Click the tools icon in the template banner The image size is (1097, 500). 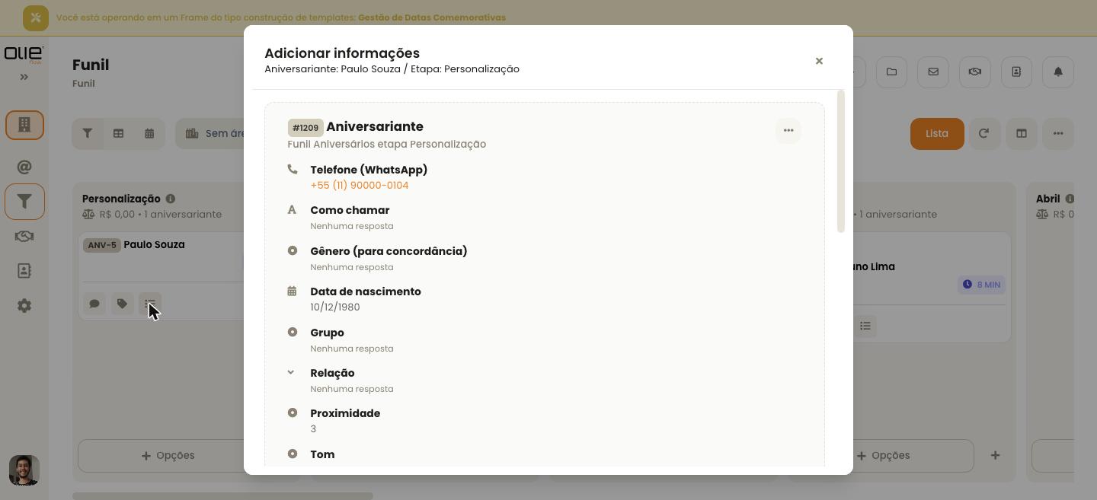coord(36,18)
